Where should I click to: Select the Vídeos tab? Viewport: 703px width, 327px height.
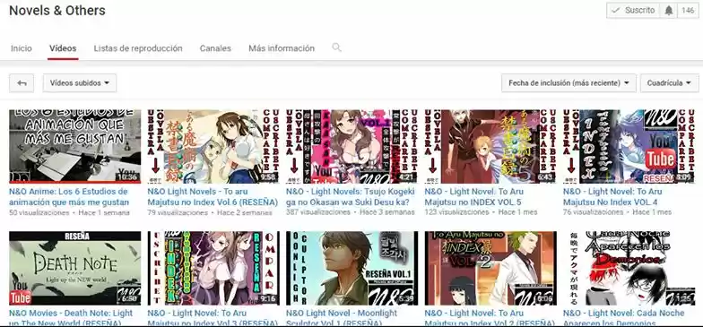point(63,48)
